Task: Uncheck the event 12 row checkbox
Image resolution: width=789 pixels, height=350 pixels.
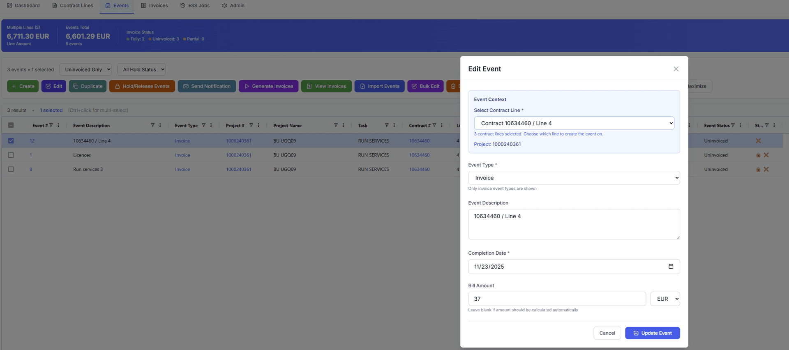Action: click(x=11, y=141)
